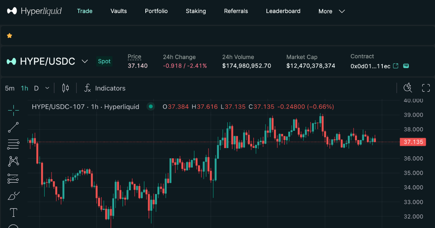
Task: Click the Spot badge
Action: [x=104, y=61]
